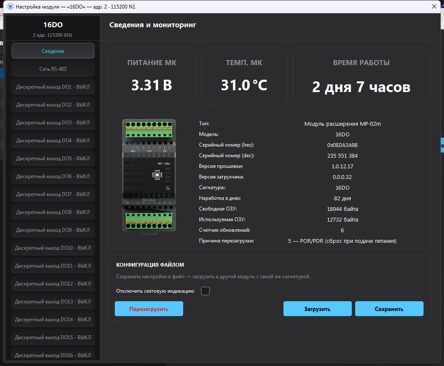Click free RAM value 18944 байта
The image size is (444, 366).
342,209
